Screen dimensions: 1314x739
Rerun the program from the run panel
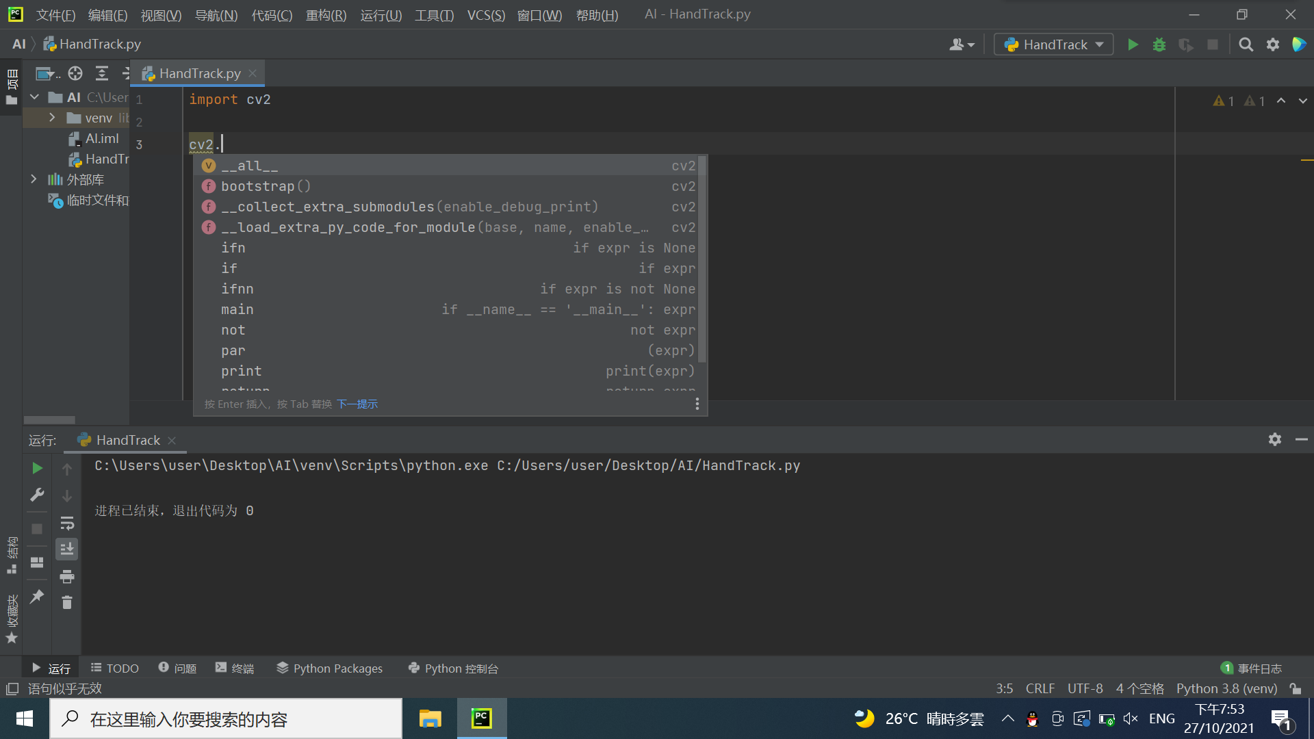37,468
